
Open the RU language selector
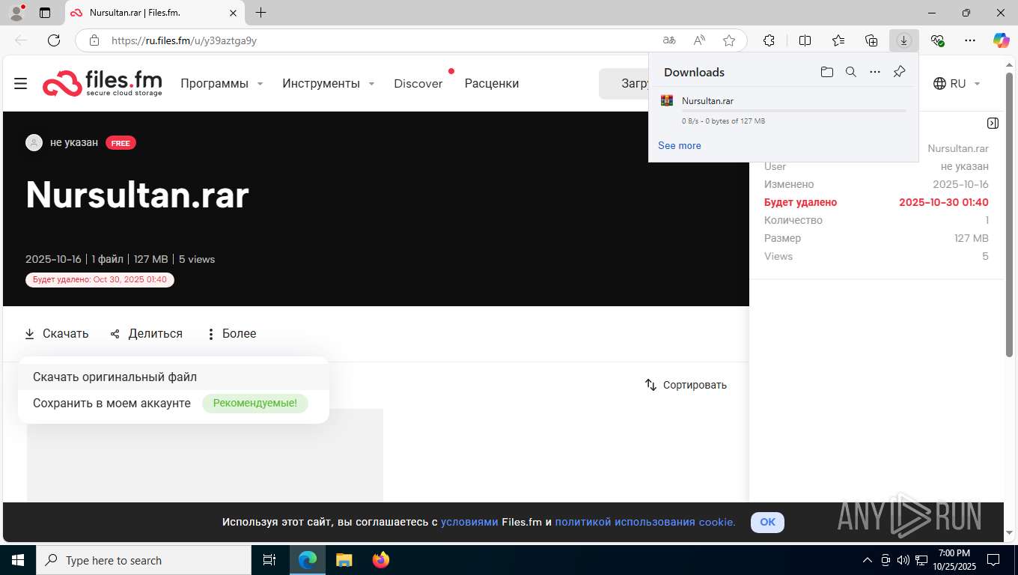(x=957, y=84)
